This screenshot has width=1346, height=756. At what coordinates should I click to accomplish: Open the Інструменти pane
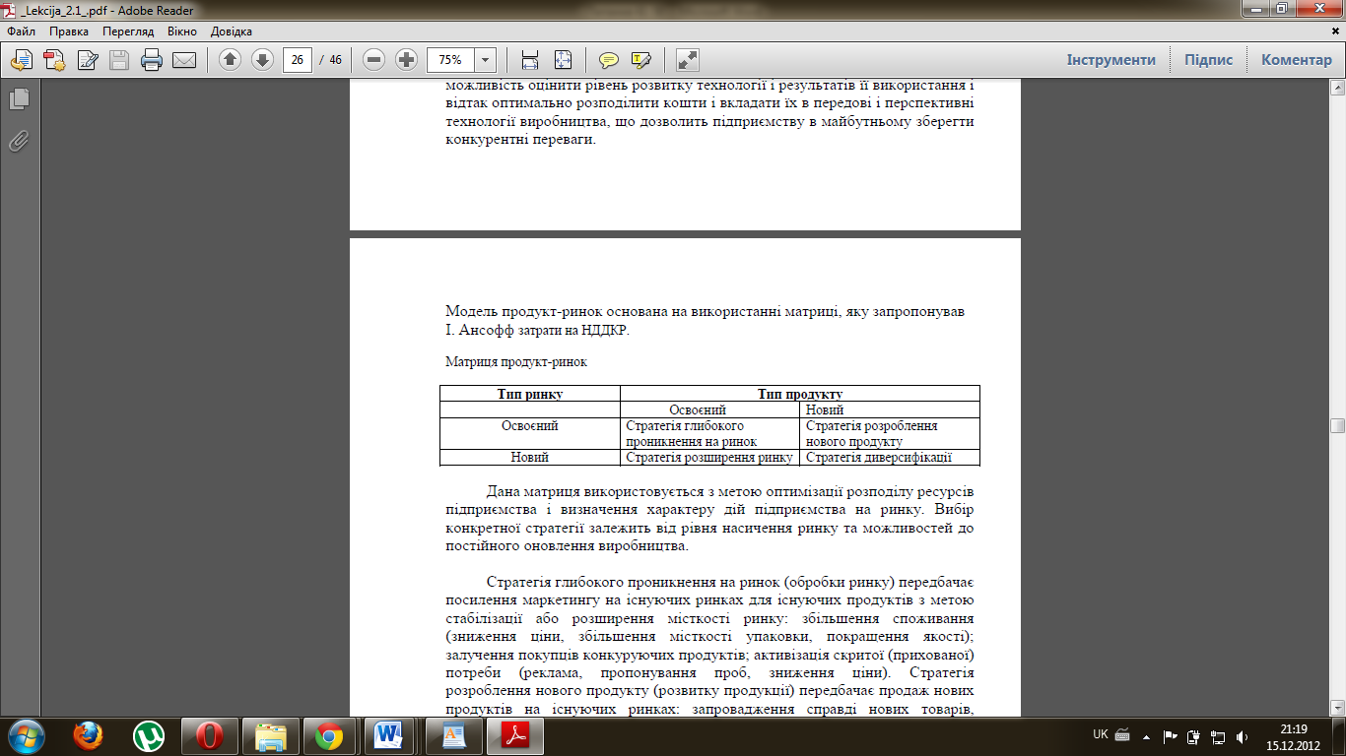[1110, 60]
